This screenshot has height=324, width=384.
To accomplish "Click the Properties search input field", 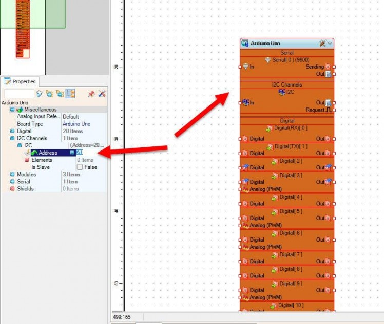I will (x=20, y=94).
